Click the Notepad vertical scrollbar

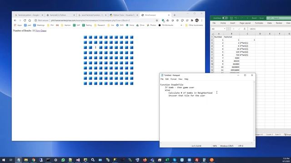click(254, 111)
